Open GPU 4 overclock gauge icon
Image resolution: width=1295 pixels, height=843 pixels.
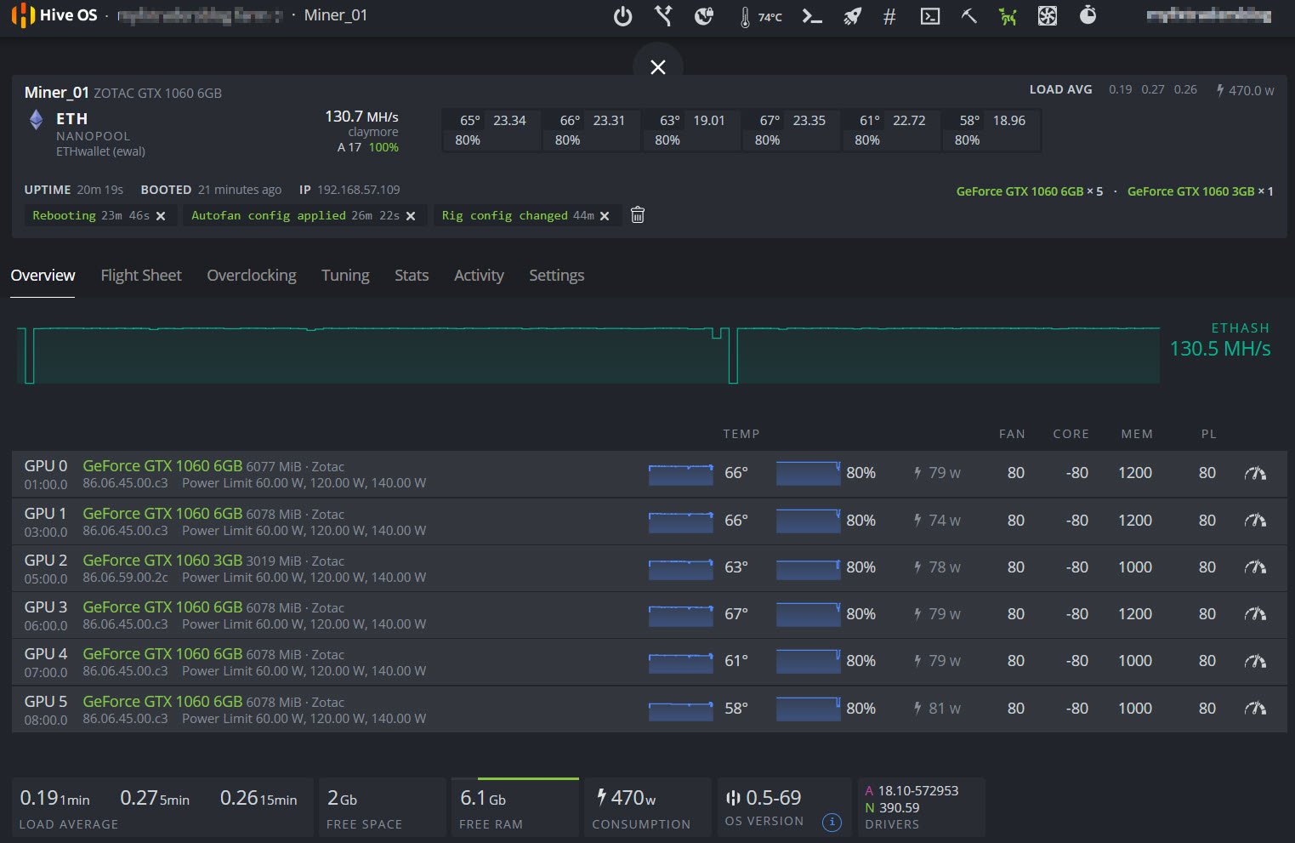(x=1255, y=660)
